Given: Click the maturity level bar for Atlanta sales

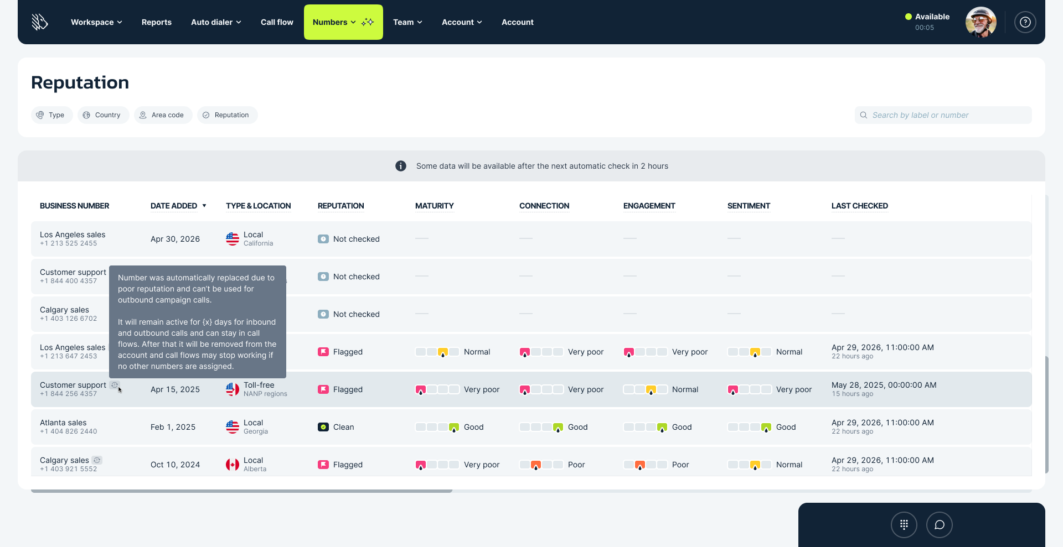Looking at the screenshot, I should point(437,427).
